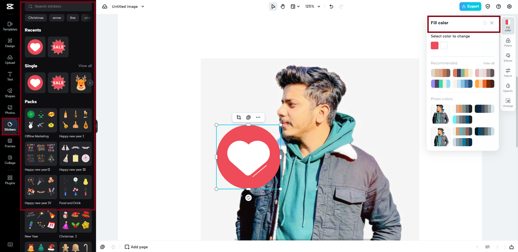
Task: Click Add page button
Action: click(136, 247)
